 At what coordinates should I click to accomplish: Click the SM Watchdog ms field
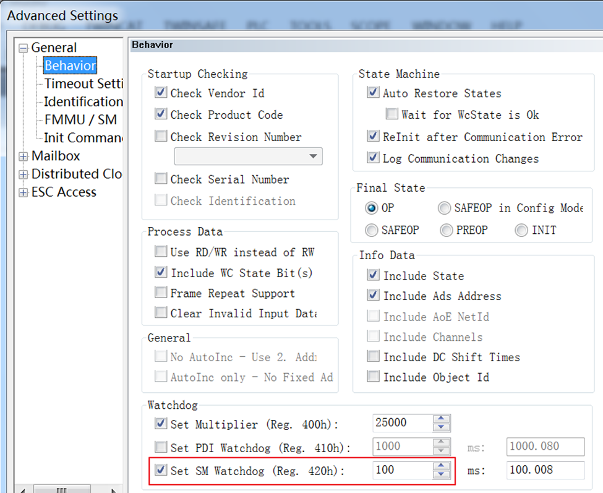545,470
